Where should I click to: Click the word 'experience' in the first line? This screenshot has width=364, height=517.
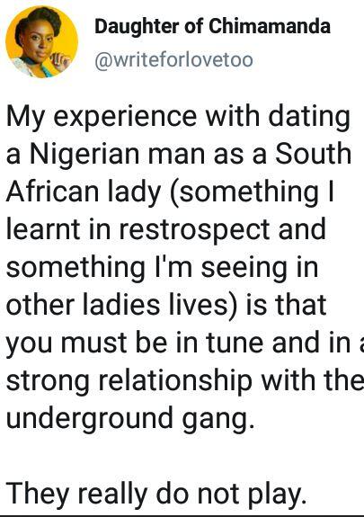coord(125,119)
